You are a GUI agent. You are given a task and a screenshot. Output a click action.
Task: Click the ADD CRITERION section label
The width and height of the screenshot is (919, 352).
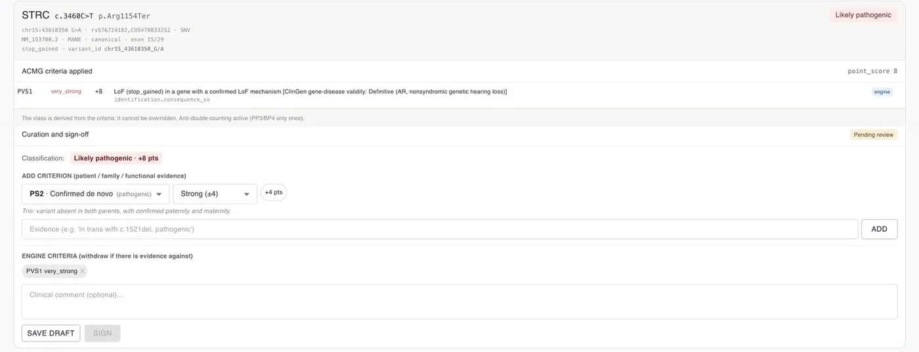104,176
